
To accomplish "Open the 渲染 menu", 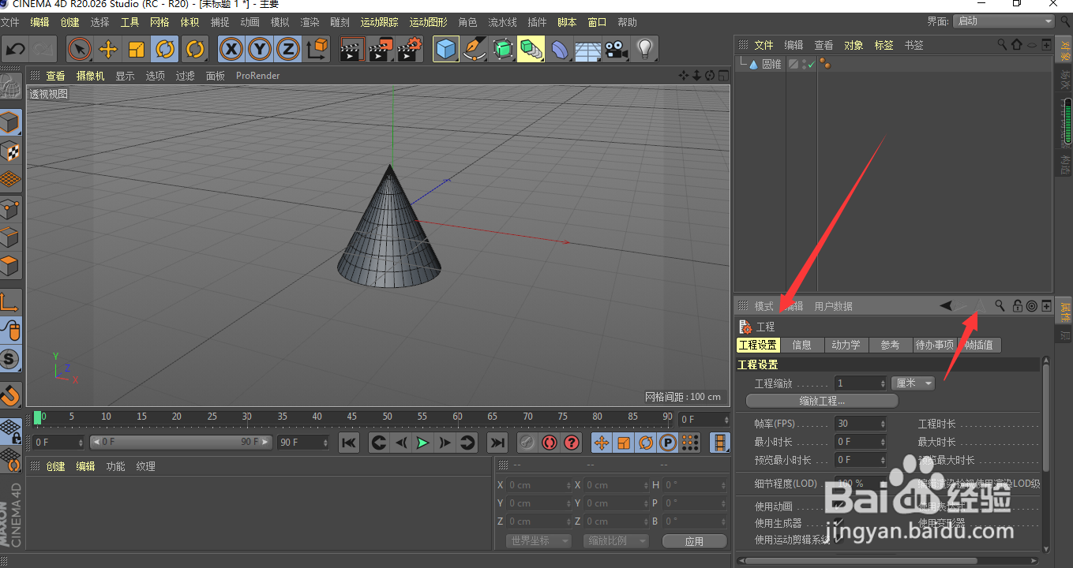I will tap(310, 22).
